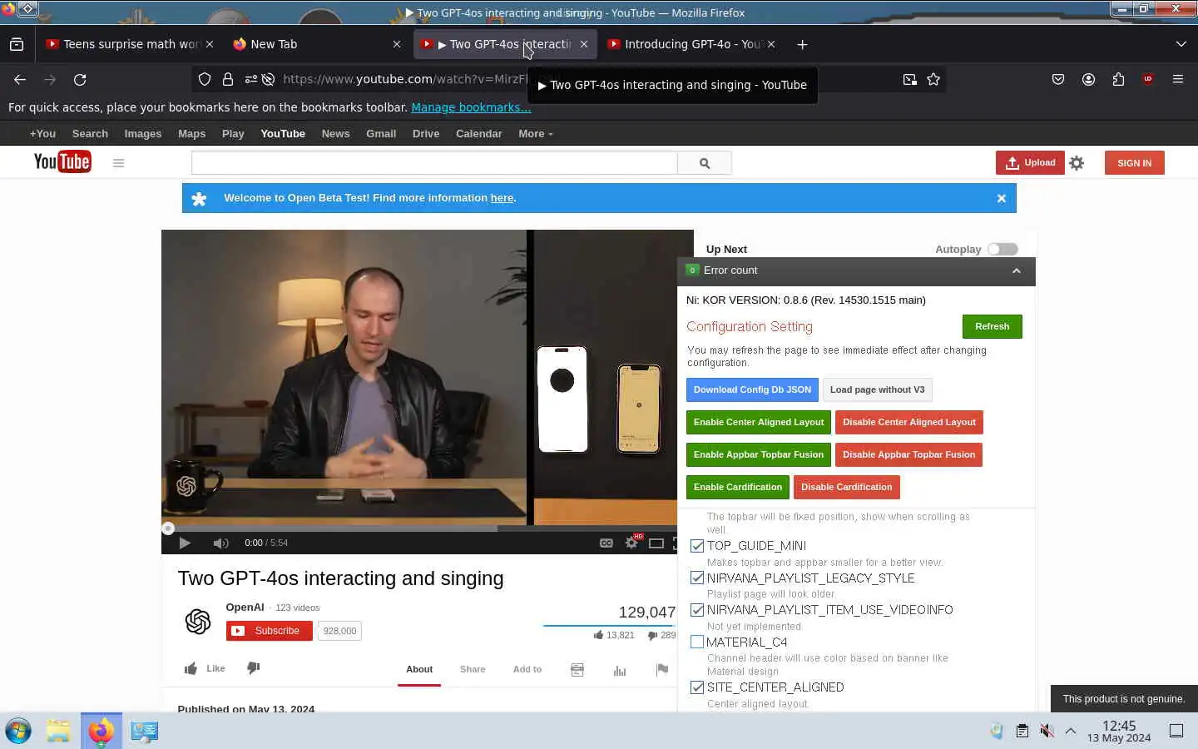The image size is (1198, 749).
Task: Open a new tab with the plus button
Action: click(802, 44)
